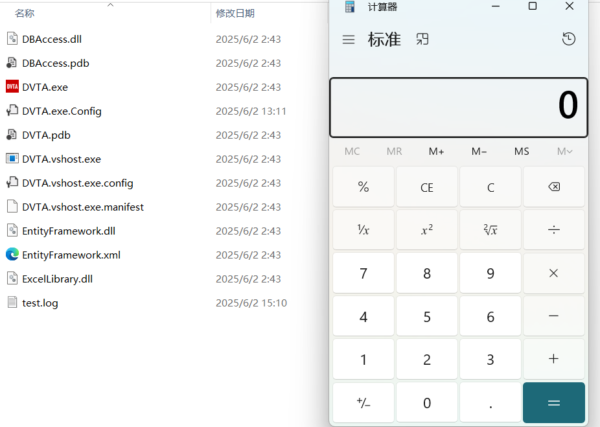Click digit 6 on the calculator
This screenshot has width=600, height=427.
(490, 316)
